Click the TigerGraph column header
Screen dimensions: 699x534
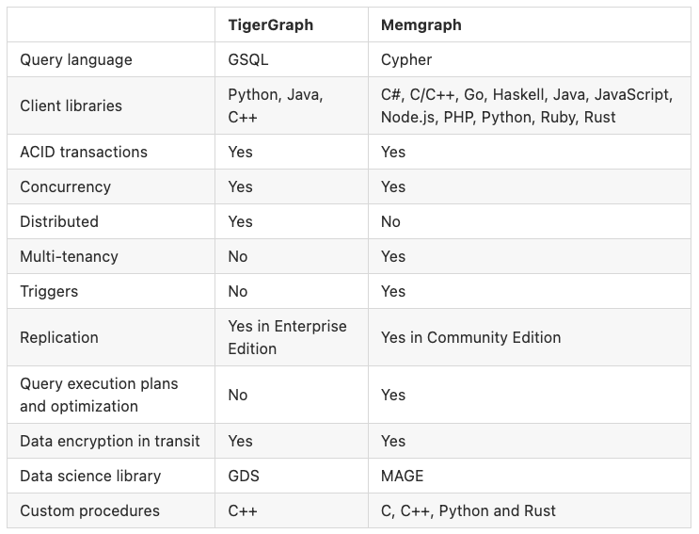coord(271,25)
